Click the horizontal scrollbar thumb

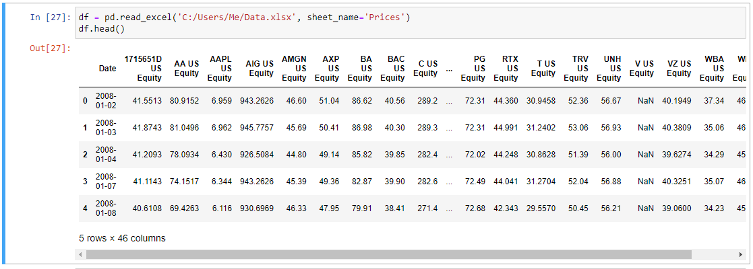388,254
